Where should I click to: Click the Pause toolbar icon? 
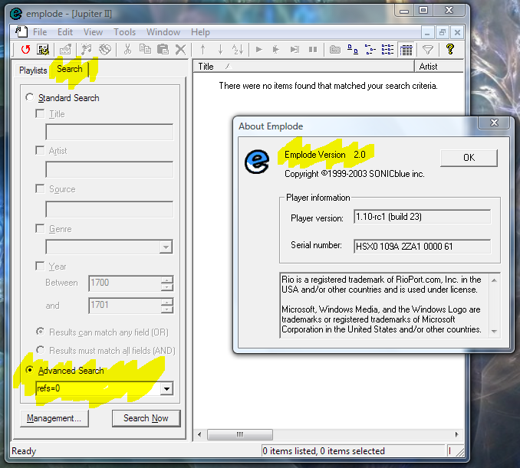click(312, 50)
